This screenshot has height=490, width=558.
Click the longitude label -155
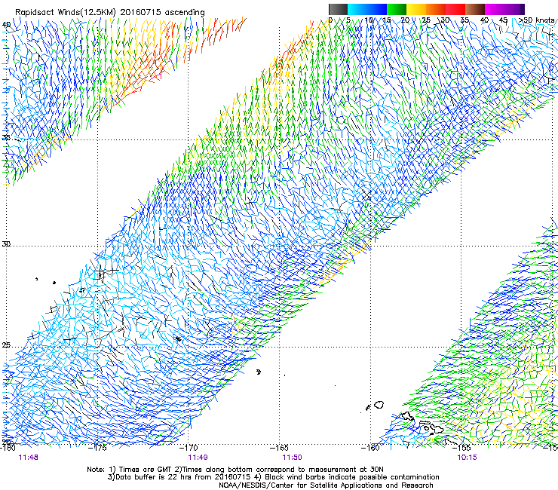(462, 448)
